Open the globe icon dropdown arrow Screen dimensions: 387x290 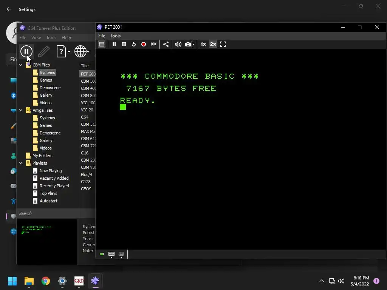pos(88,51)
